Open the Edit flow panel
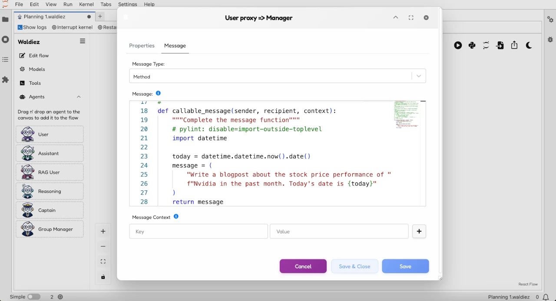 click(x=38, y=55)
